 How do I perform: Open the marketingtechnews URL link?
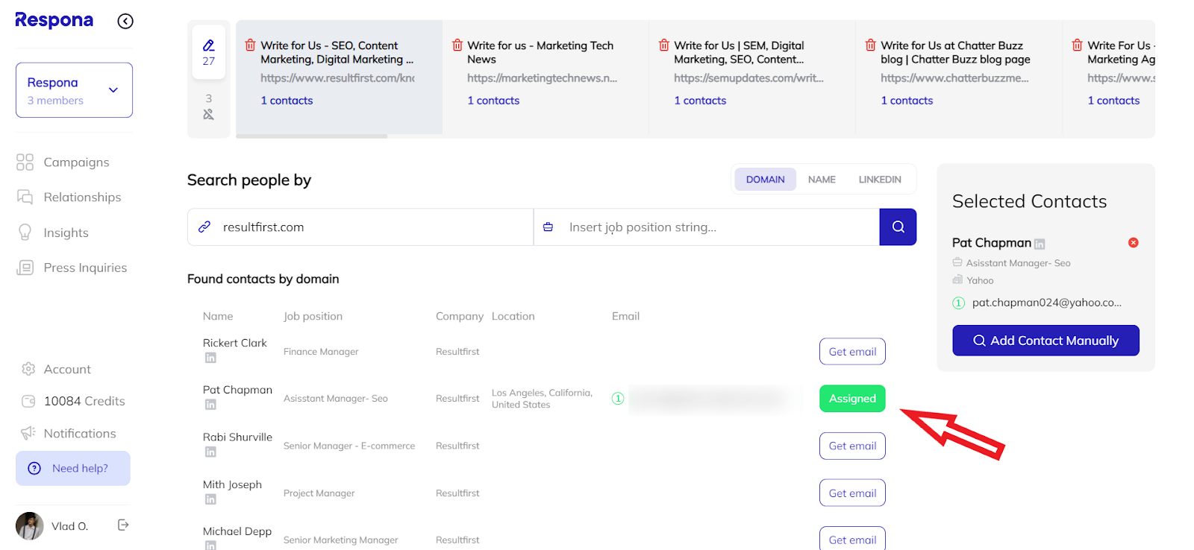click(x=543, y=78)
